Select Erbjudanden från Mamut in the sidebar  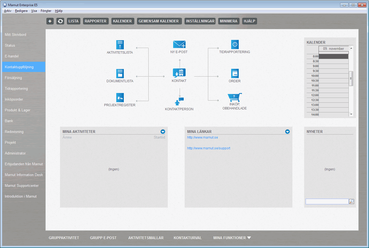coord(24,164)
